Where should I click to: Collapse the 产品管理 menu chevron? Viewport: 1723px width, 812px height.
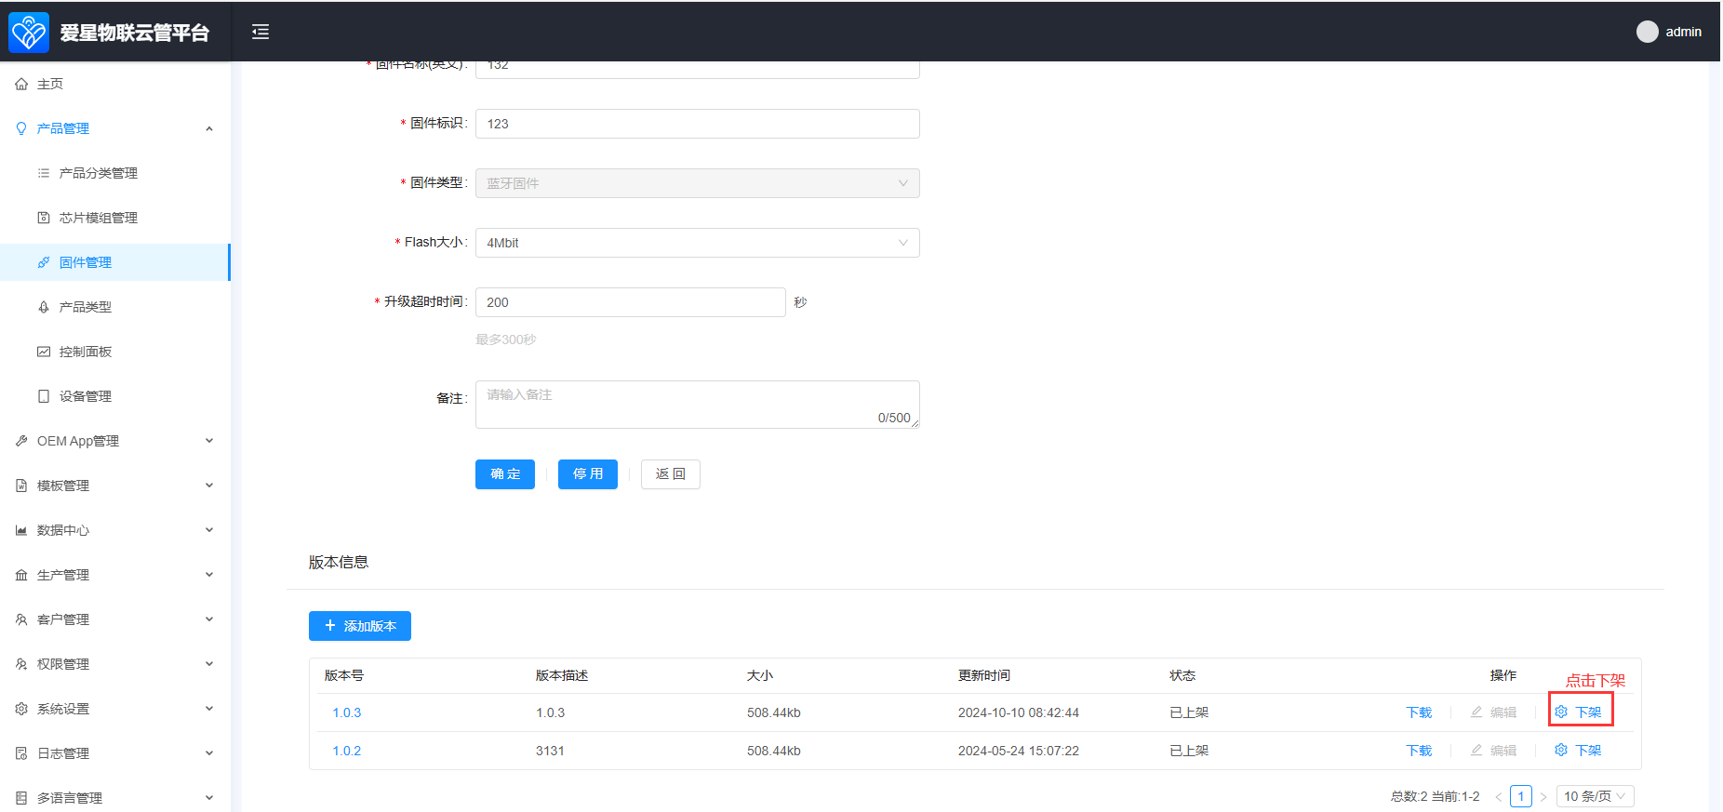click(x=209, y=128)
